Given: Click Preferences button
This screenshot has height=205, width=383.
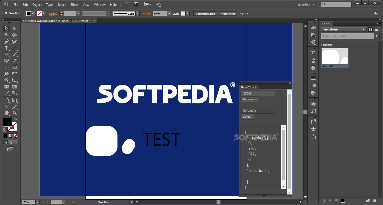Looking at the screenshot, I should [228, 14].
